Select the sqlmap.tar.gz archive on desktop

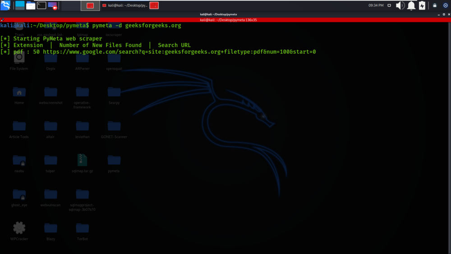point(82,163)
